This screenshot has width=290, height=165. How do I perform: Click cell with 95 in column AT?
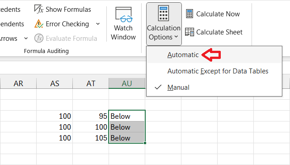click(x=91, y=116)
